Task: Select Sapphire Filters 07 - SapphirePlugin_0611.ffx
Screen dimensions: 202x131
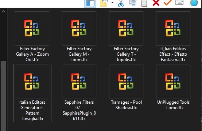Action: (x=79, y=93)
